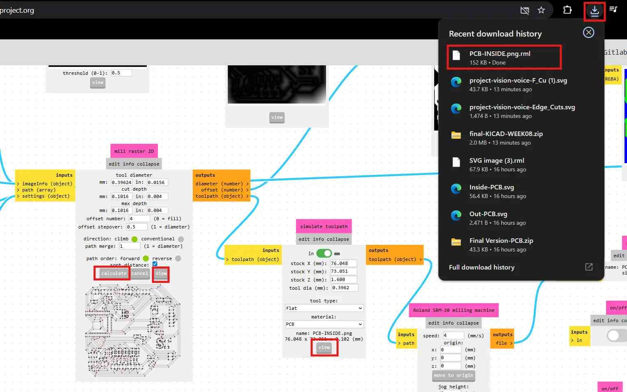Toggle the in/mm units switch
The width and height of the screenshot is (627, 392).
324,254
